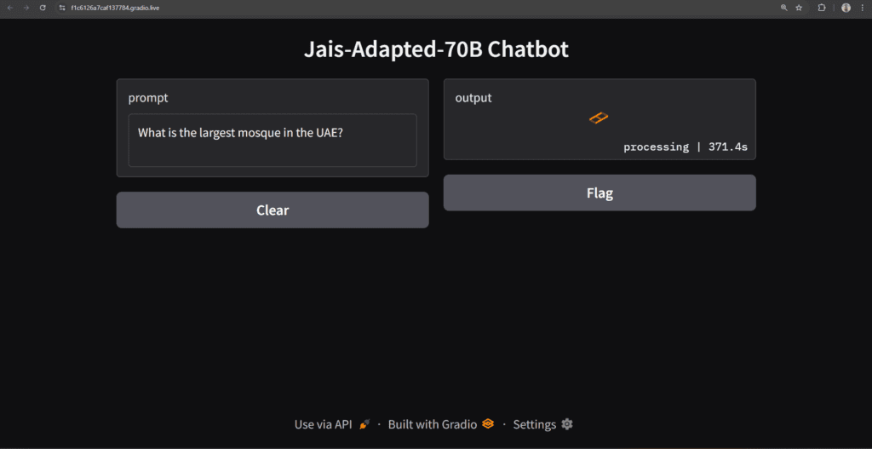
Task: Clear the prompt with the Clear button
Action: pyautogui.click(x=272, y=210)
